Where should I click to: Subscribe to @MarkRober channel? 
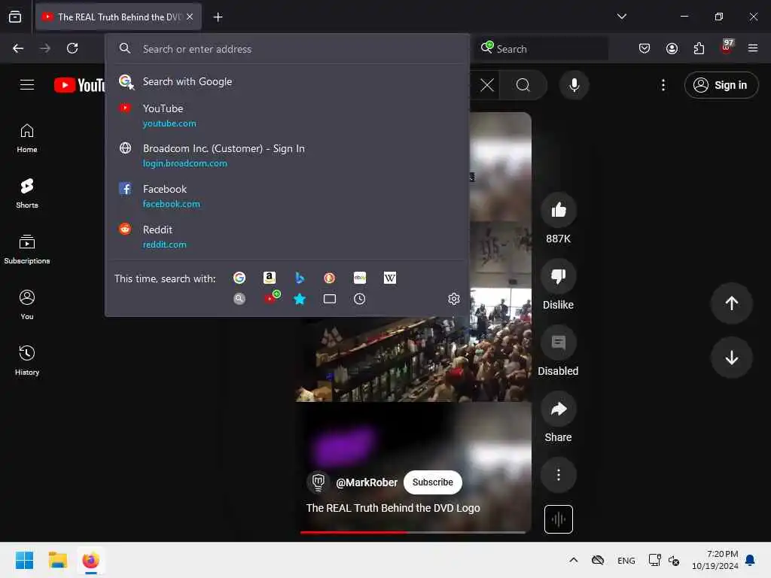click(433, 482)
